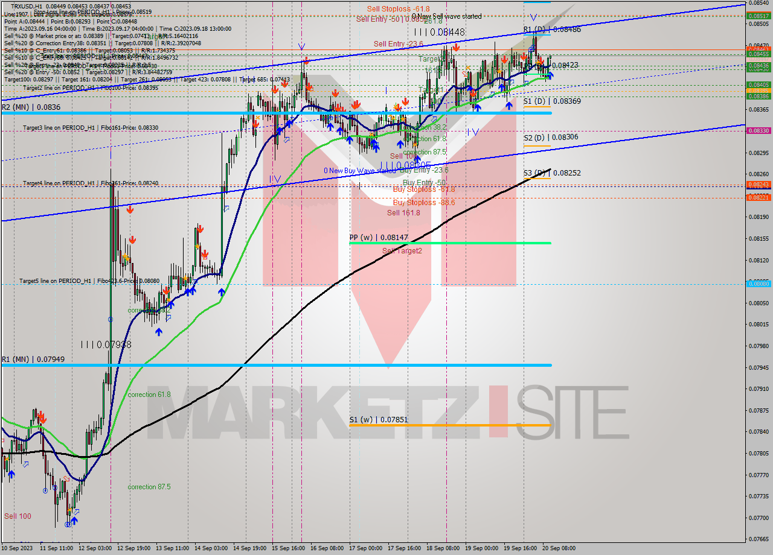Viewport: 773px width, 555px height.
Task: Click the 0.07945 price scale value
Action: [759, 367]
